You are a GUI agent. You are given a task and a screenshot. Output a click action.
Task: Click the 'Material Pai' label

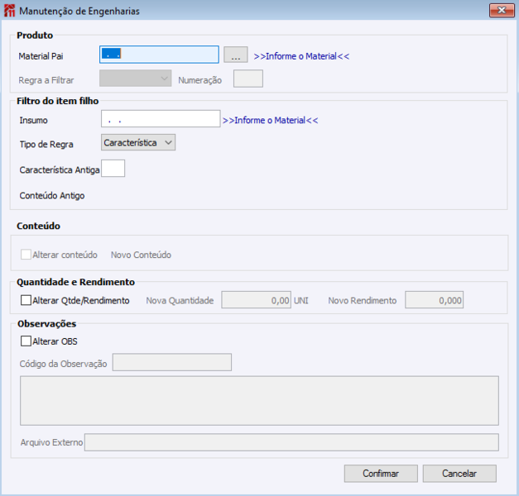pyautogui.click(x=41, y=56)
